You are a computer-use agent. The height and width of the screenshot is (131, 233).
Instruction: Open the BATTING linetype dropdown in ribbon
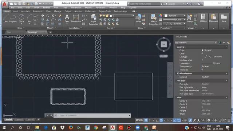[185, 24]
